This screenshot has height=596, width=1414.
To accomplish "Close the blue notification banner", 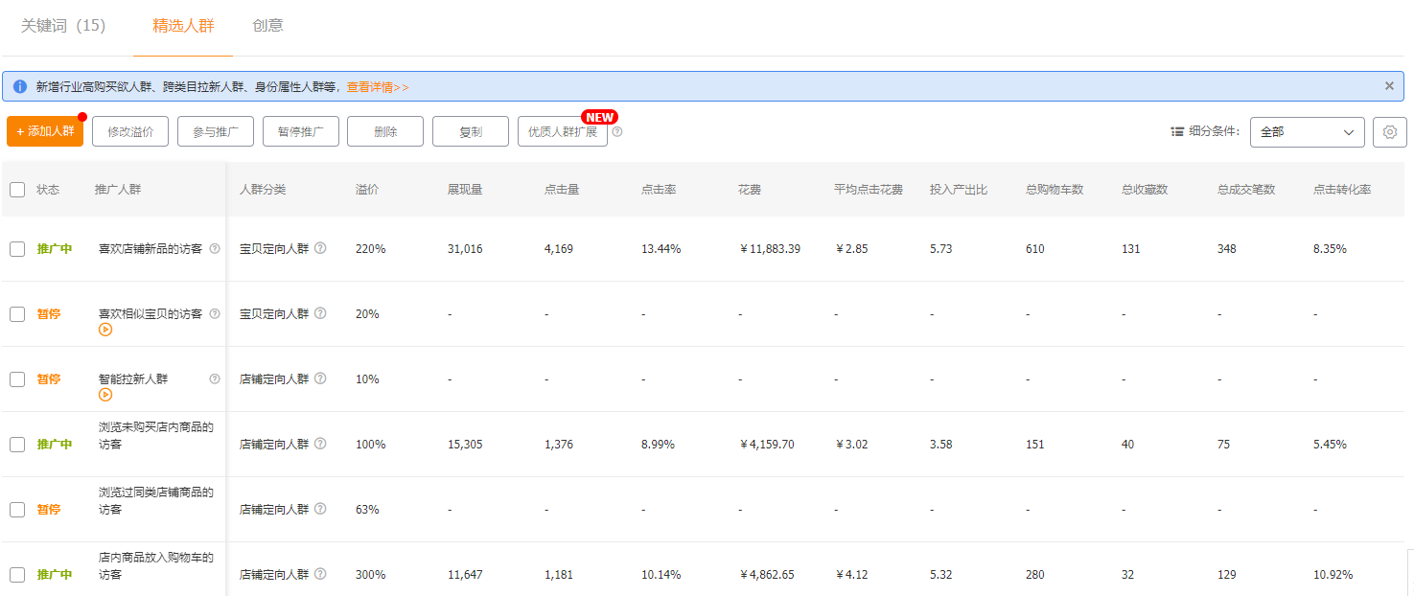I will click(x=1389, y=86).
